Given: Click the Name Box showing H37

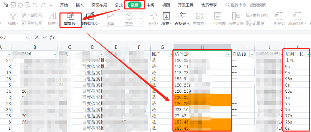Looking at the screenshot, I should (12, 37).
